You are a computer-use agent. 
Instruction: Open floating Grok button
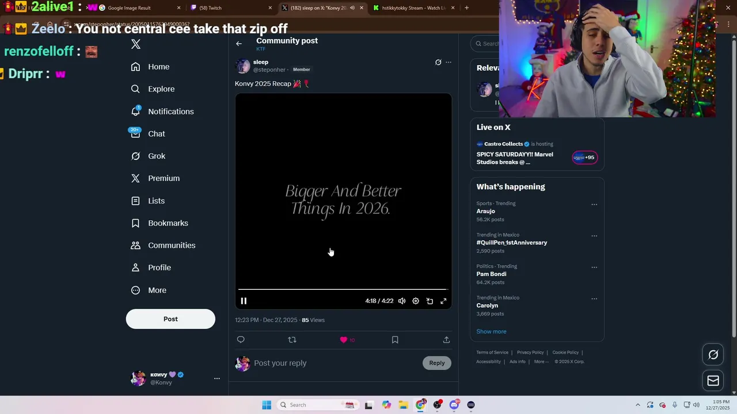(713, 355)
